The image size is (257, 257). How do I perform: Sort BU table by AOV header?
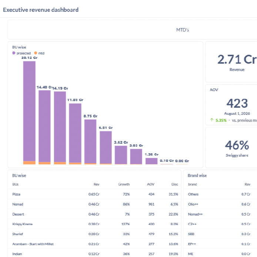pyautogui.click(x=151, y=184)
